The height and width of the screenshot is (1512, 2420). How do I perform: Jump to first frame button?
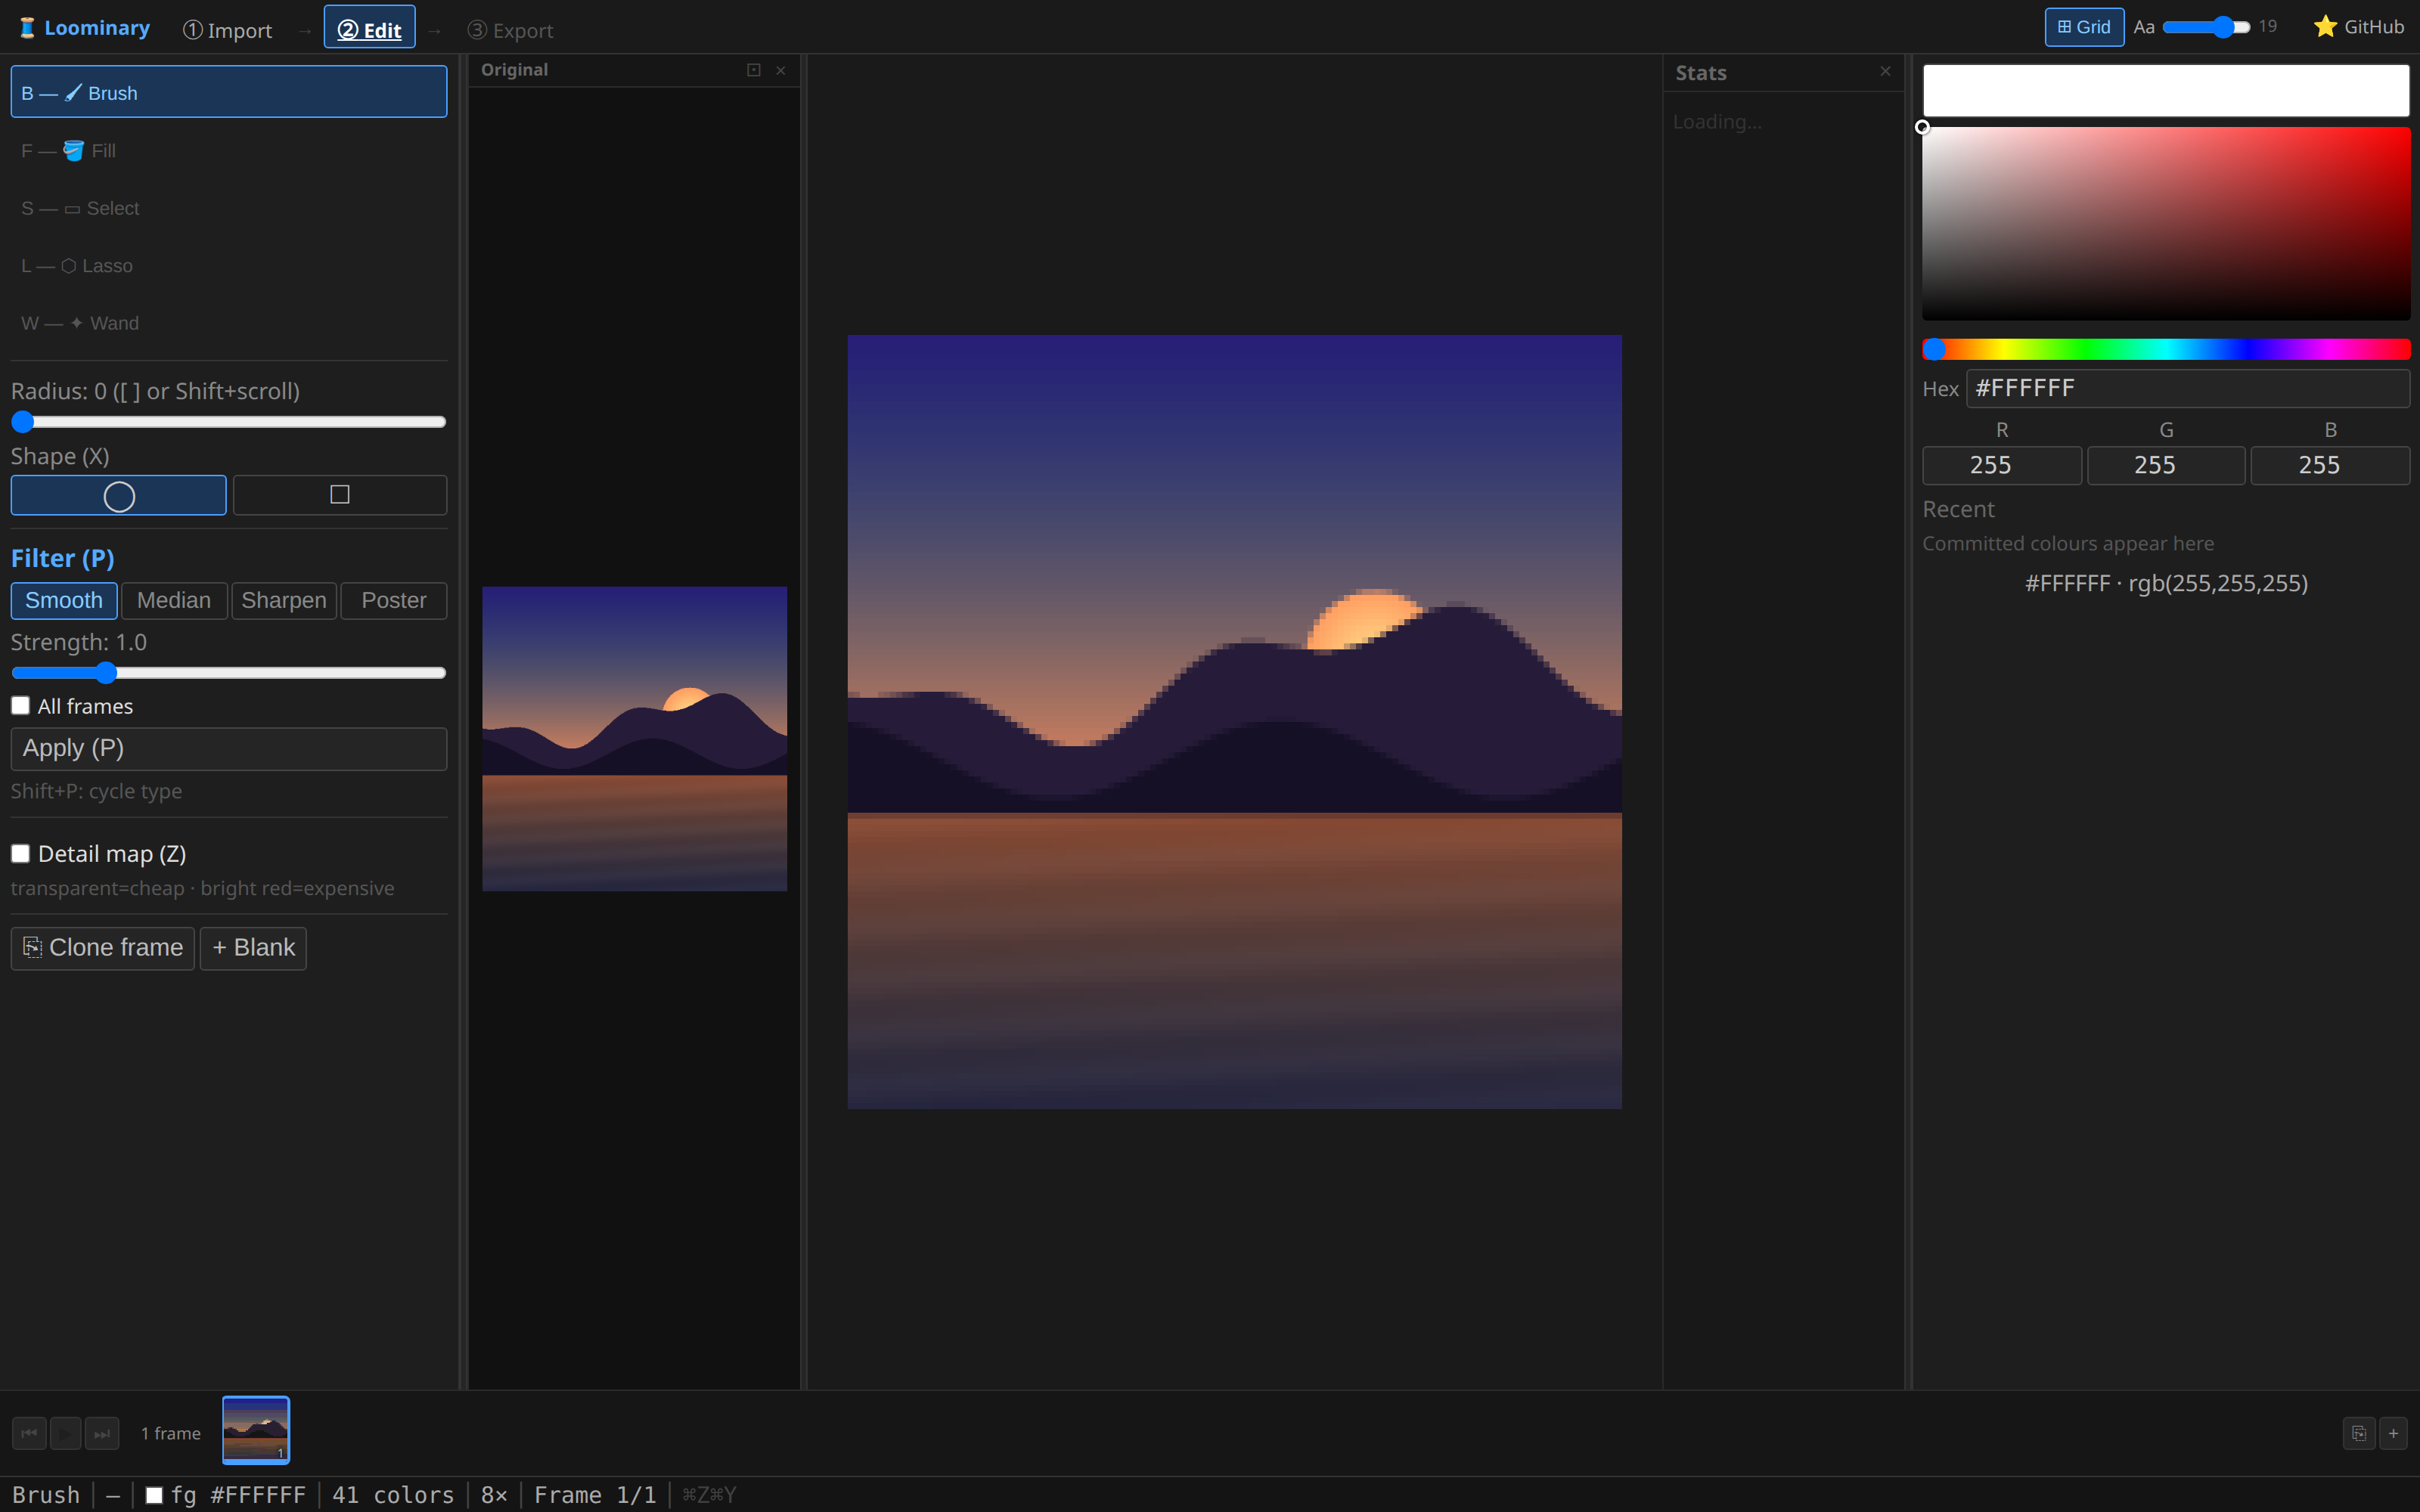pos(29,1433)
